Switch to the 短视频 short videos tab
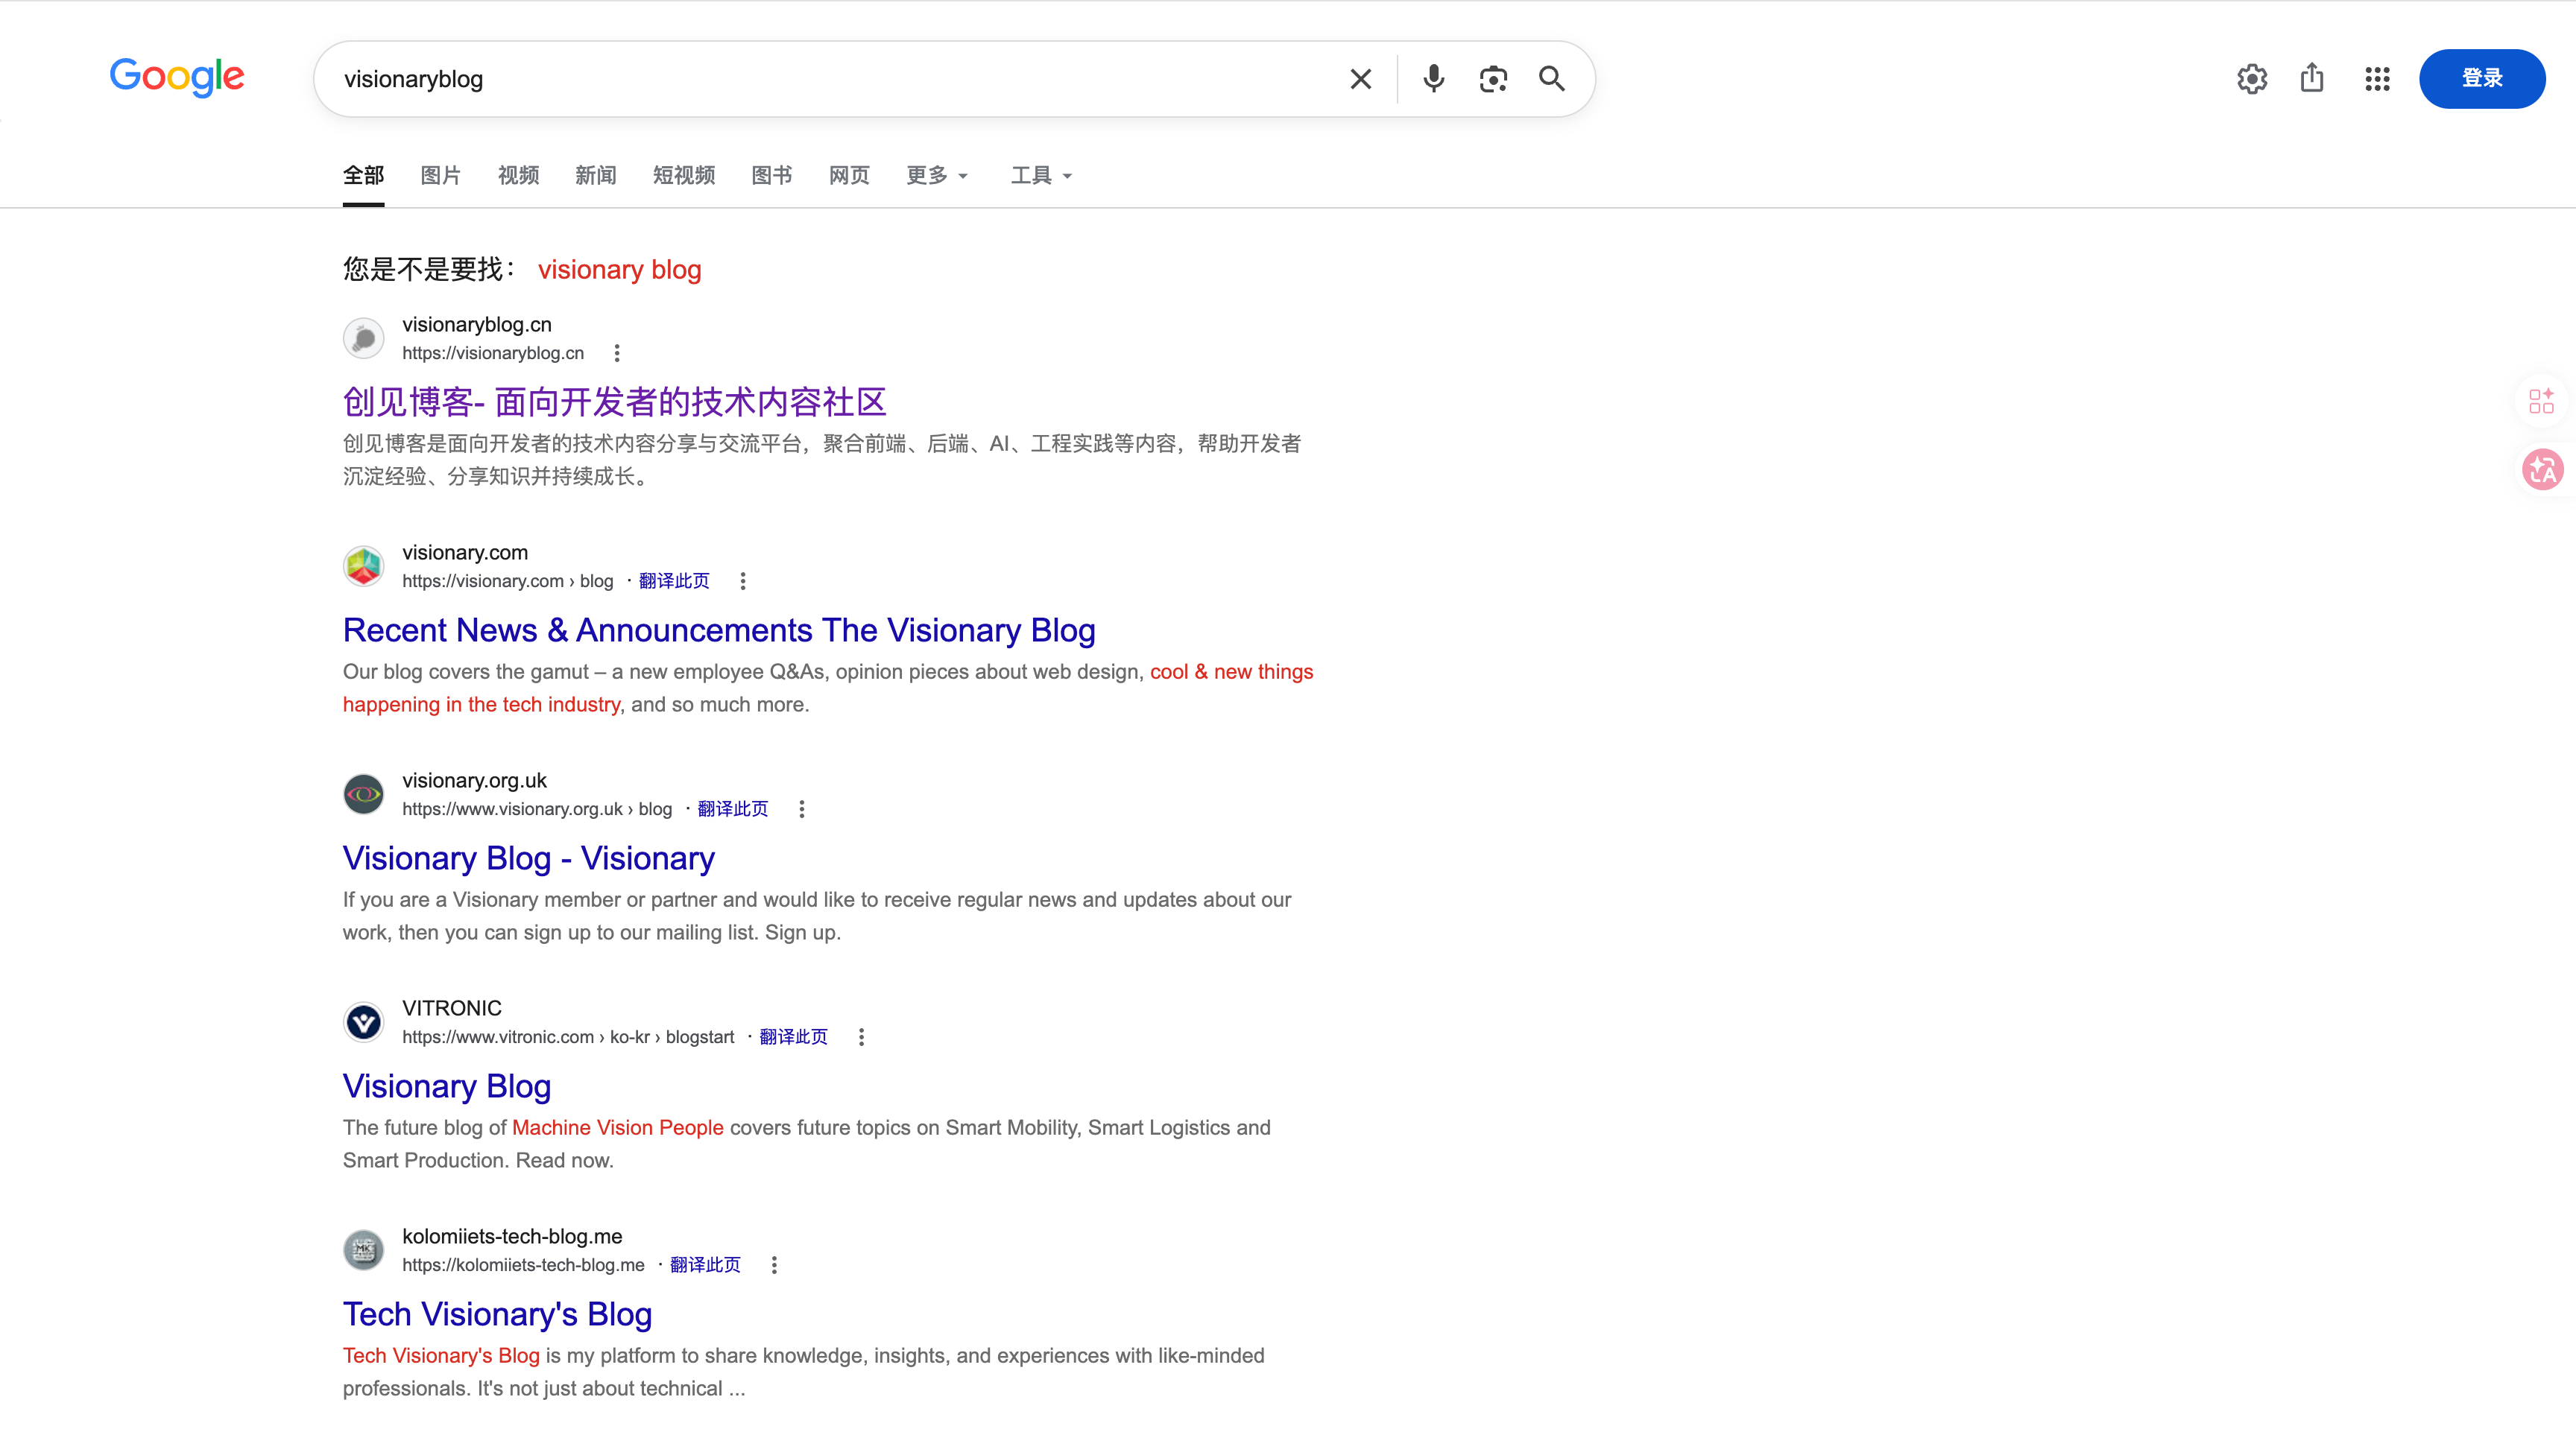Image resolution: width=2576 pixels, height=1429 pixels. point(684,176)
